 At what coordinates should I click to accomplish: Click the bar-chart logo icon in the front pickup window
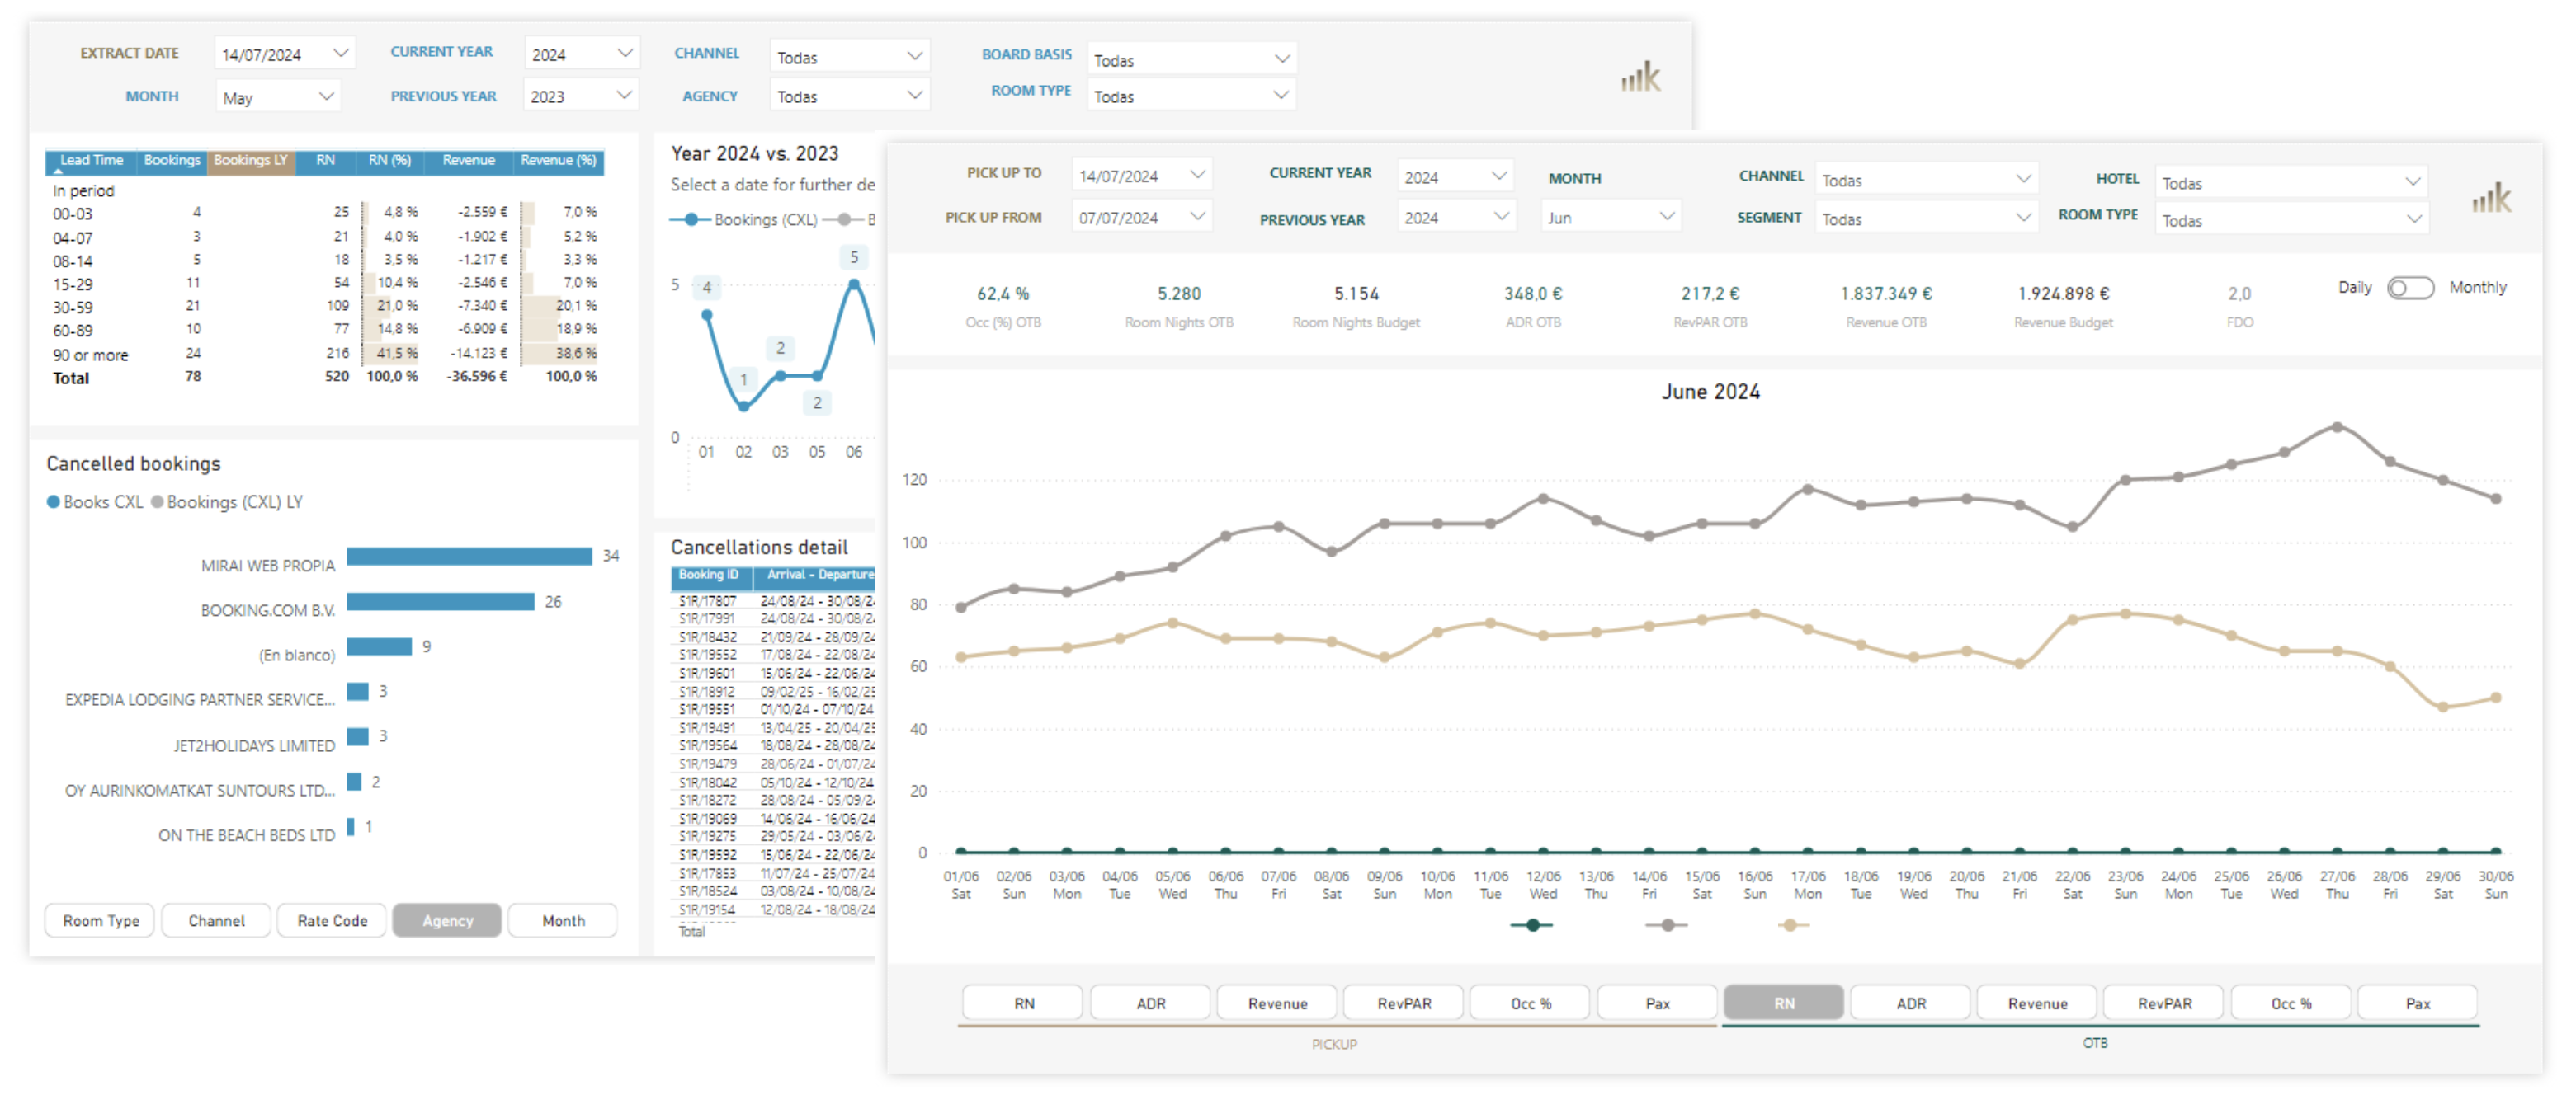coord(2491,197)
